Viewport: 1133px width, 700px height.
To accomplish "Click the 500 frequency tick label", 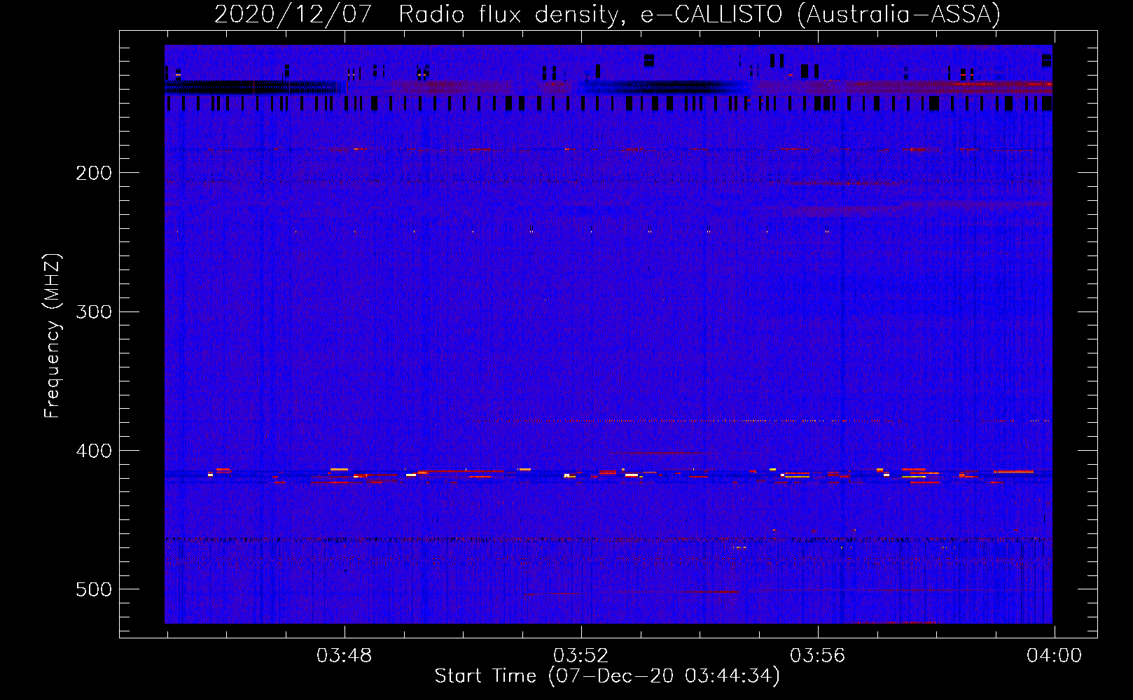I will pyautogui.click(x=94, y=589).
